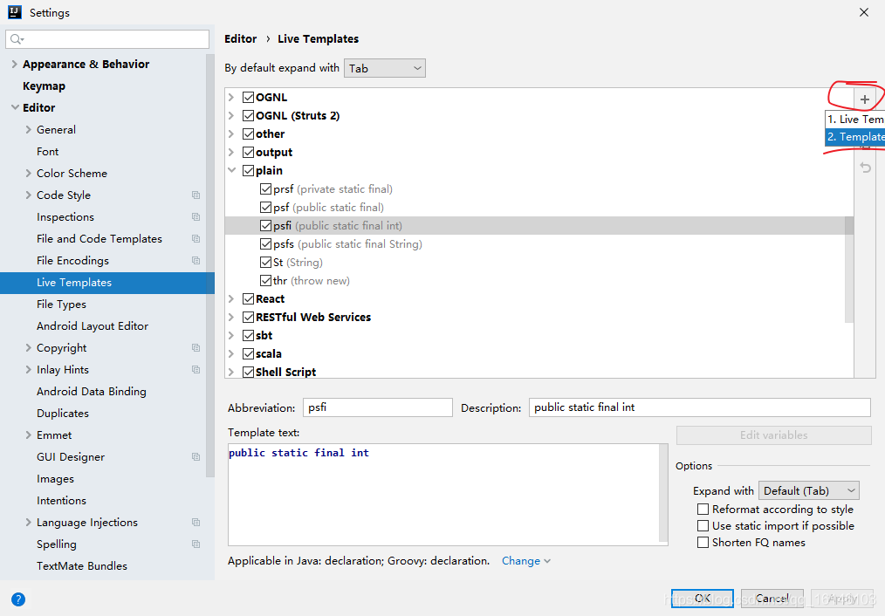
Task: Open the Expand with Default (Tab) dropdown
Action: [x=809, y=490]
